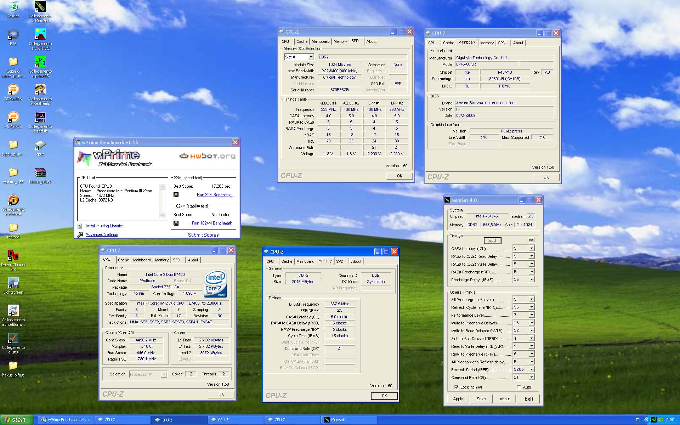Click Run 32M Benchmark link
Viewport: 680px width, 425px height.
click(x=215, y=195)
